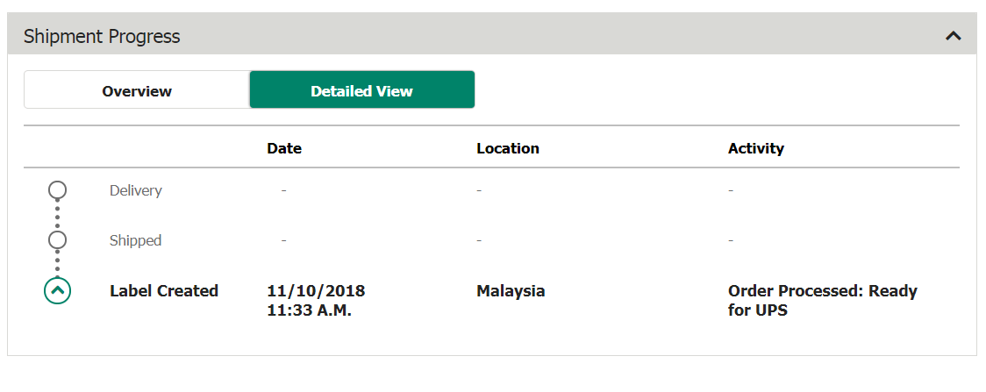Collapse the Shipment Progress panel chevron
Viewport: 986px width, 392px height.
coord(954,37)
